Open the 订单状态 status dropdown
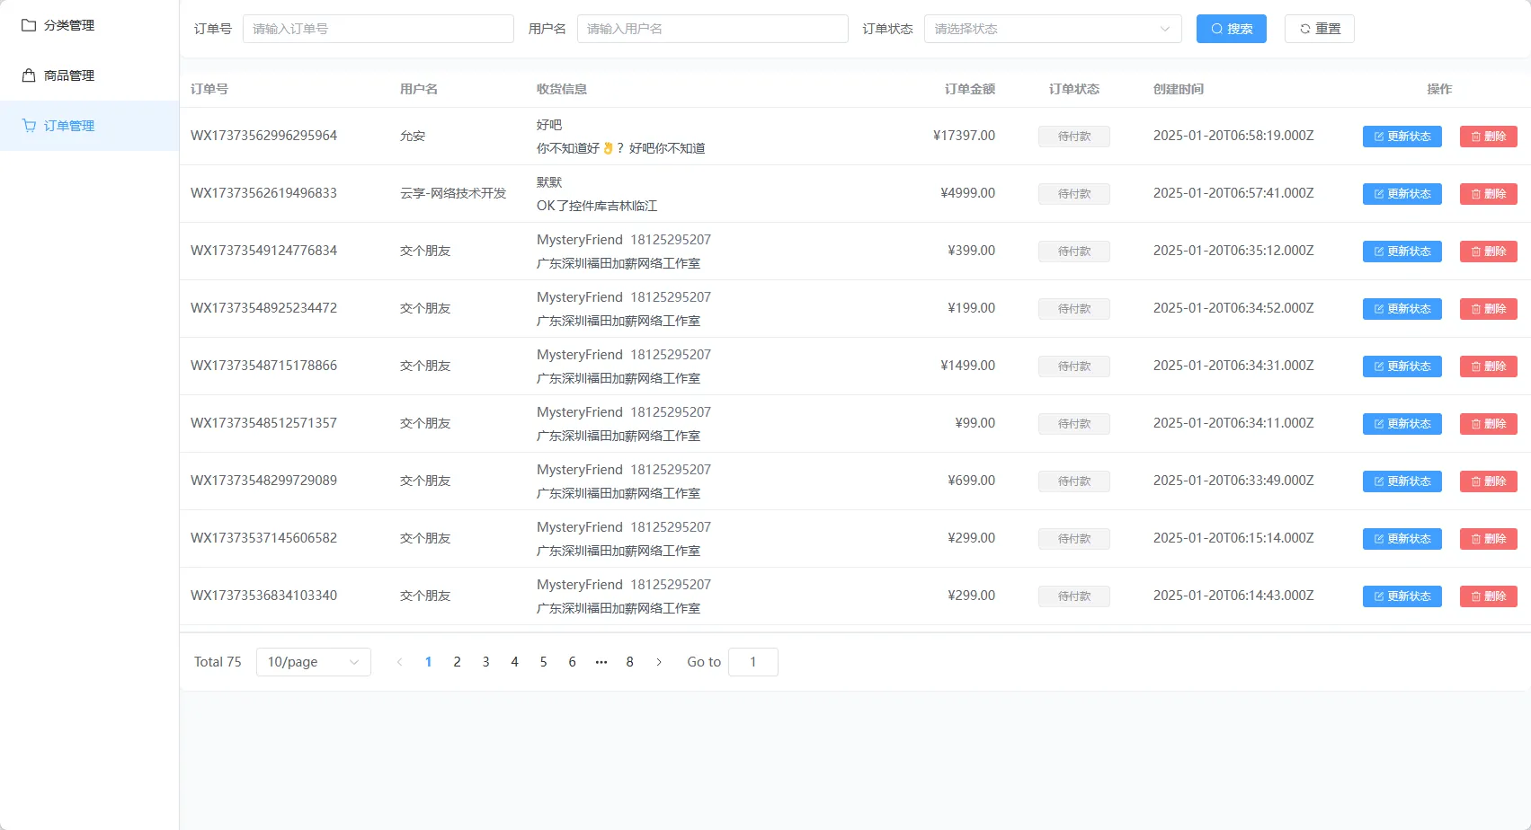Viewport: 1531px width, 830px height. coord(1052,28)
